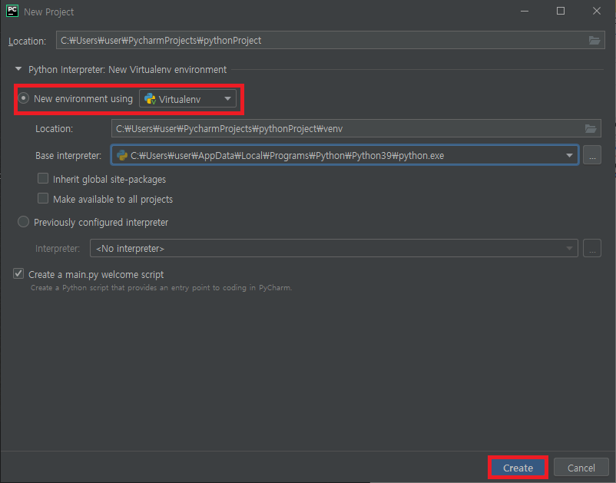This screenshot has height=483, width=616.
Task: Click the Cancel button
Action: point(581,468)
